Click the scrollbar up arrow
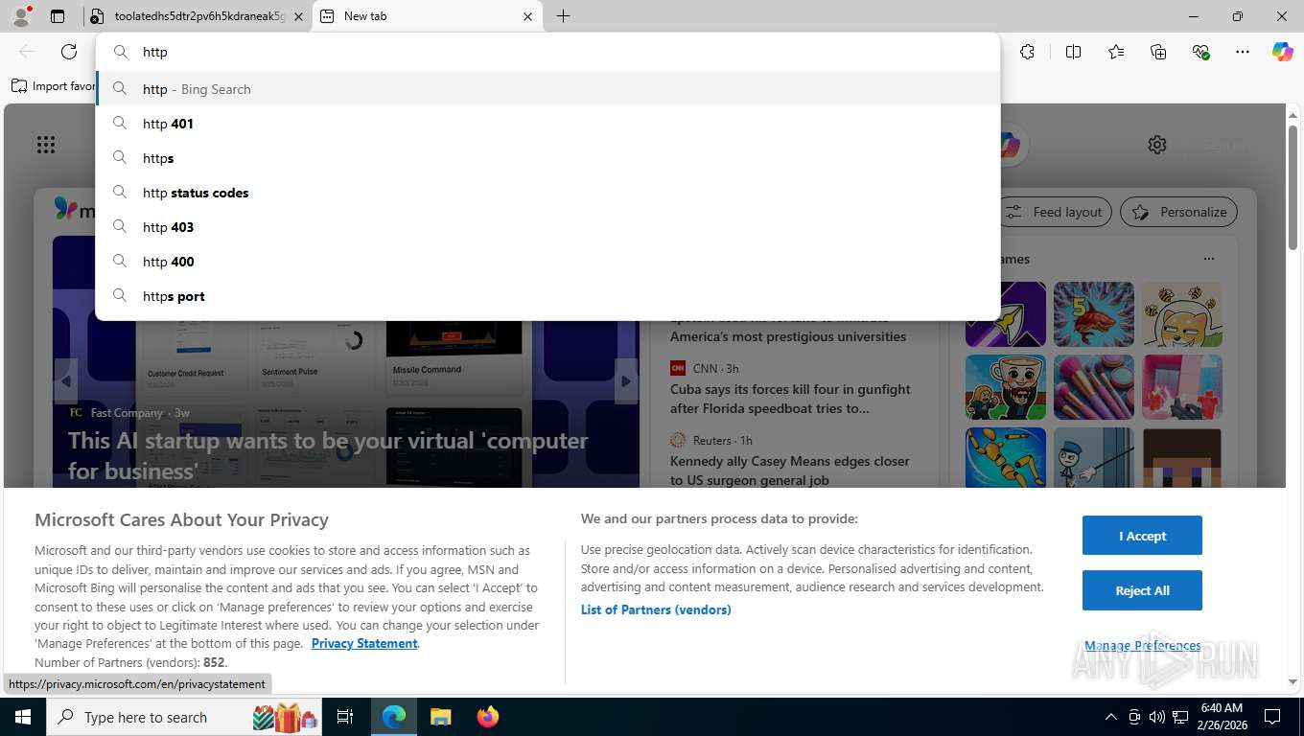This screenshot has width=1304, height=736. click(x=1292, y=114)
